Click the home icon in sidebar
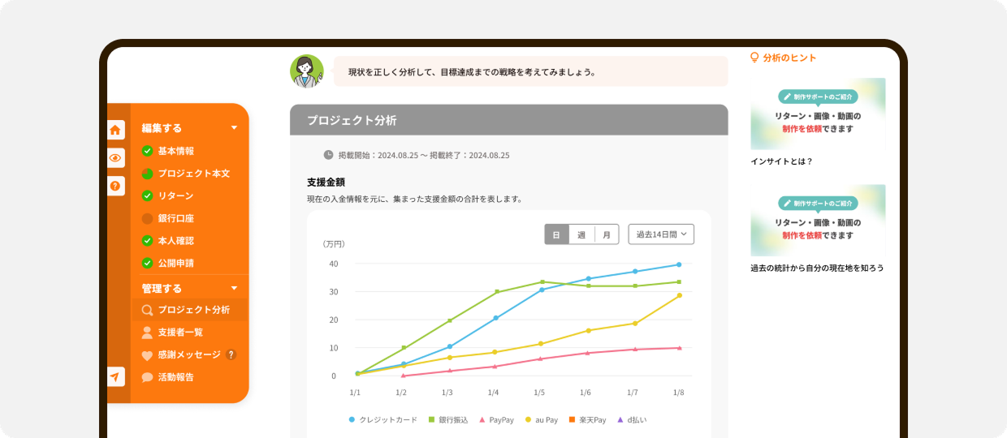 pos(116,130)
